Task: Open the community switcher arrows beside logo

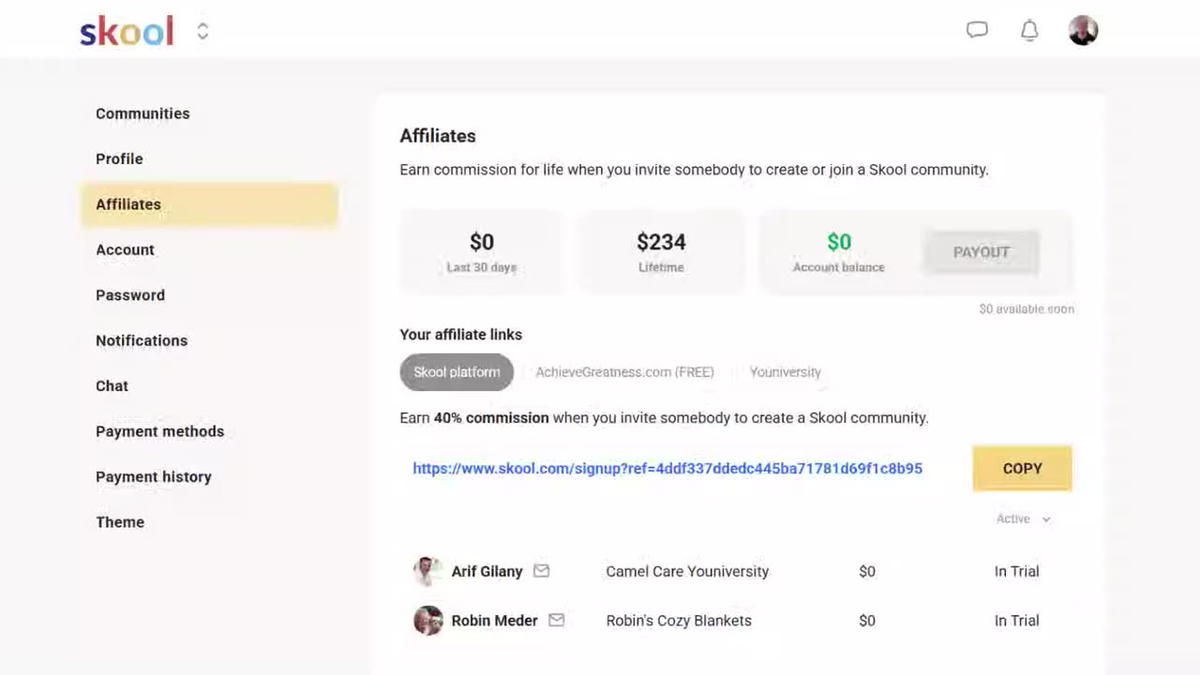Action: pos(202,31)
